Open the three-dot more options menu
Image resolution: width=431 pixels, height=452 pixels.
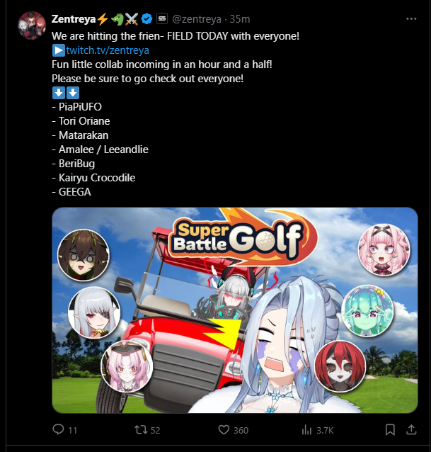(x=411, y=18)
